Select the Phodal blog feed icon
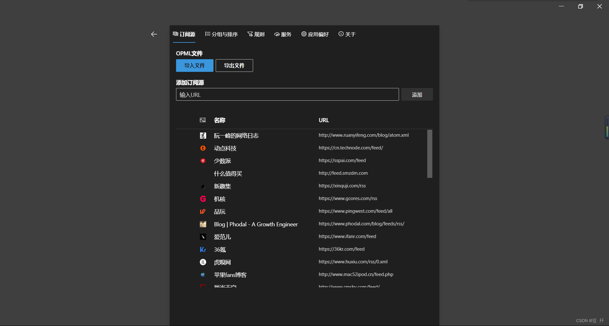 [203, 224]
